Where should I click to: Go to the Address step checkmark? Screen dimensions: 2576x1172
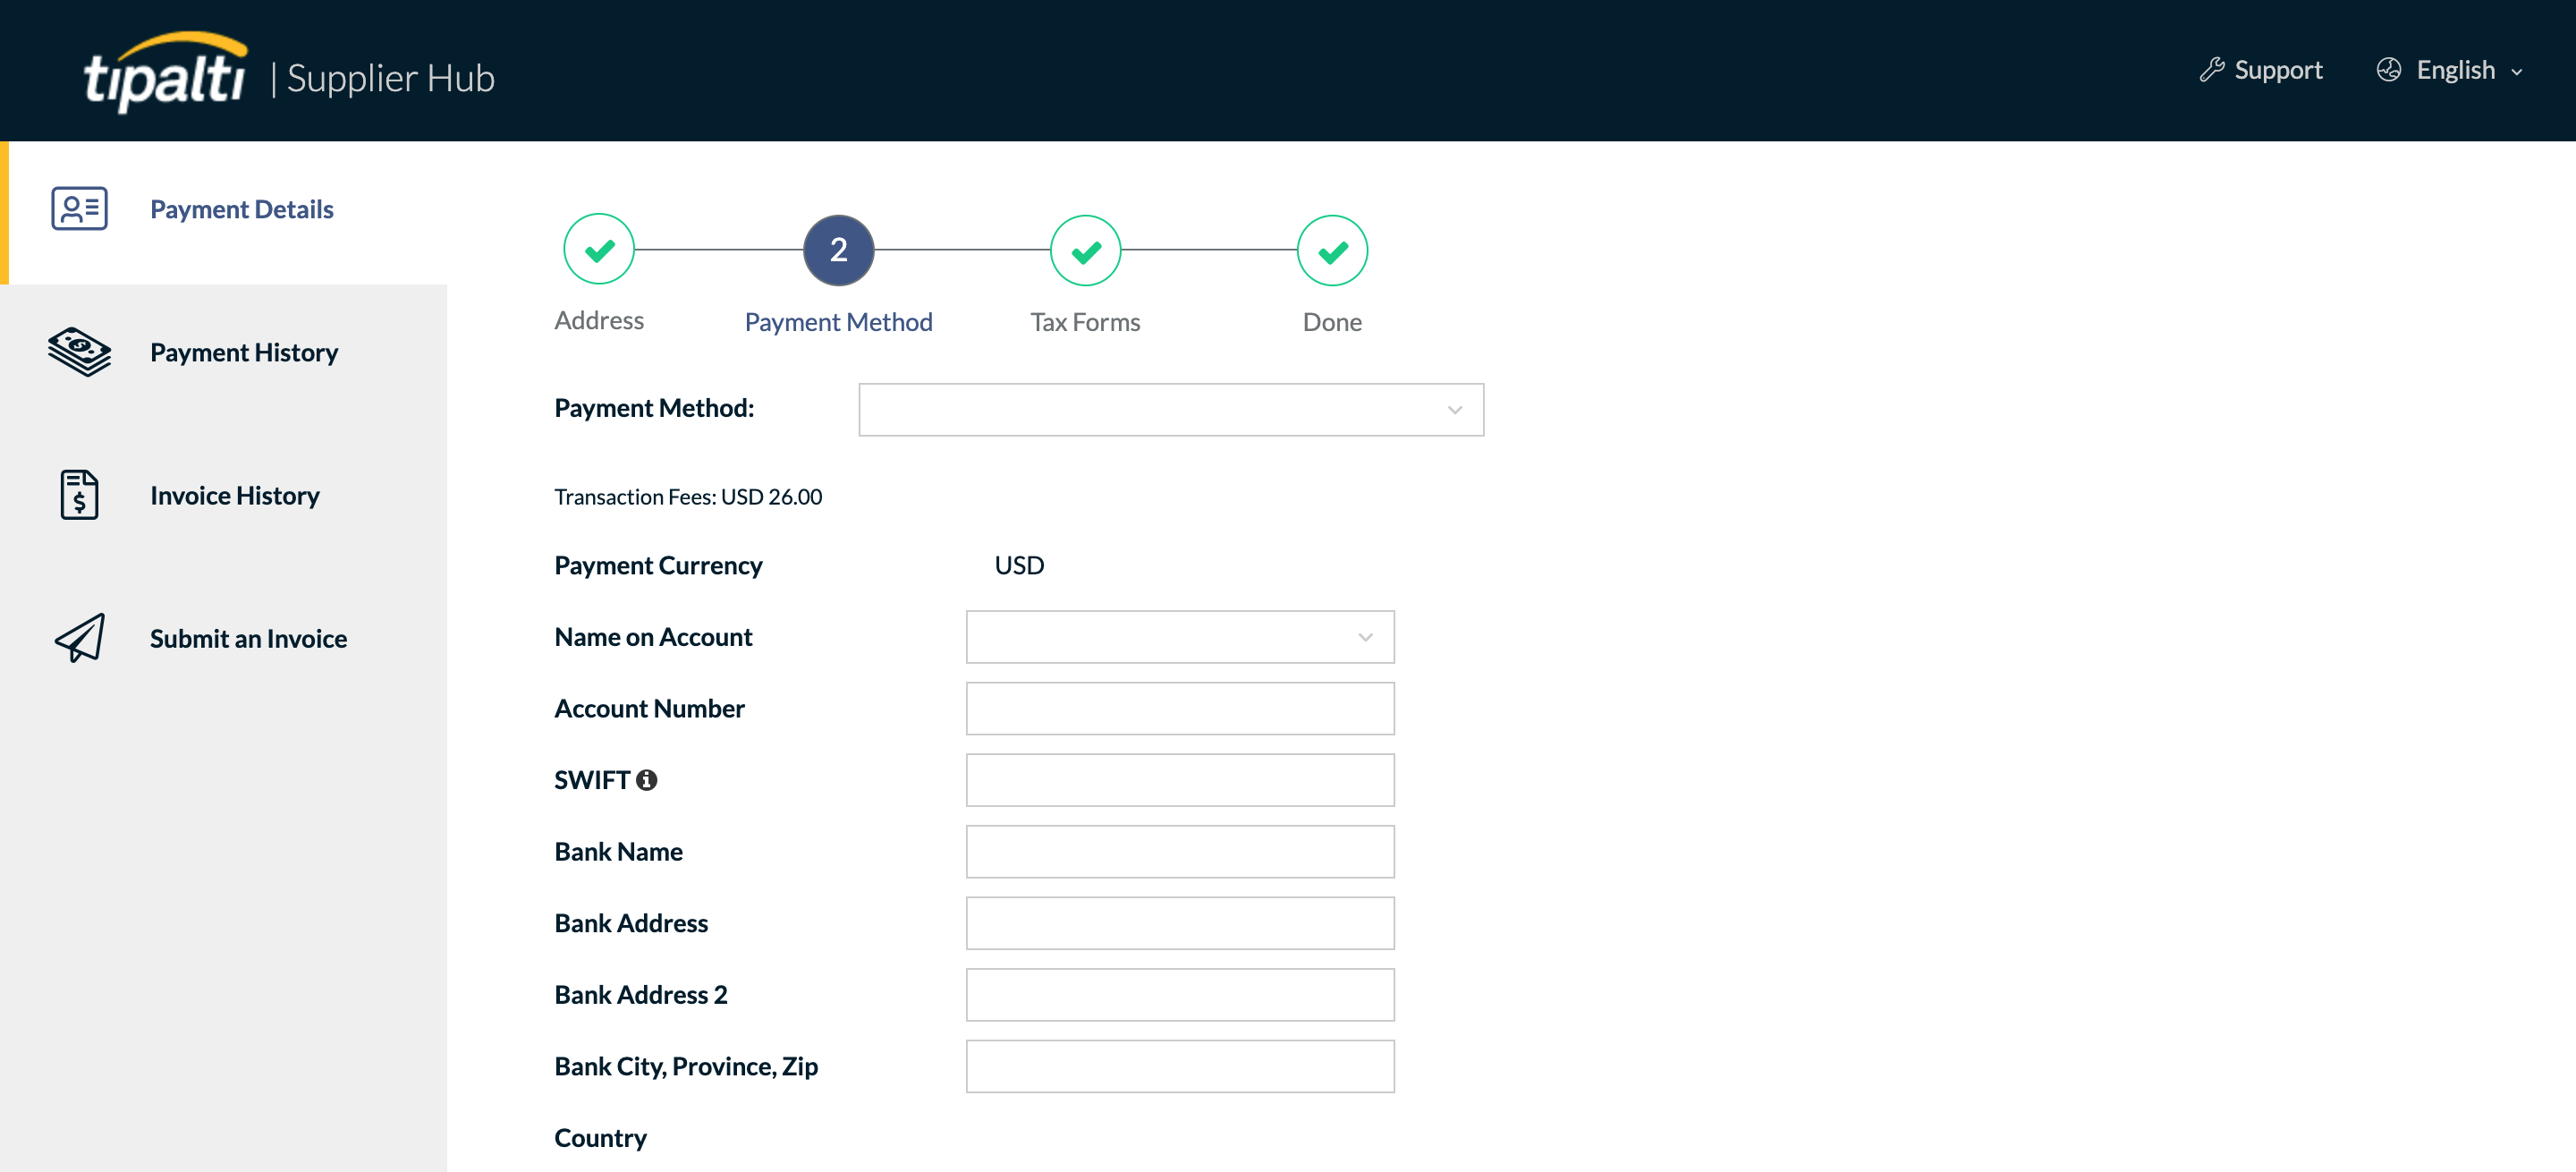click(x=599, y=250)
